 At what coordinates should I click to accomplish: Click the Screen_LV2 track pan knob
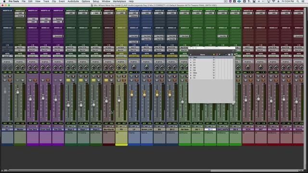(x=146, y=67)
